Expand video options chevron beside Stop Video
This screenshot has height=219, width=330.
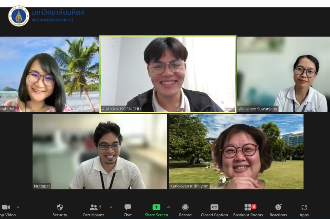(18, 207)
